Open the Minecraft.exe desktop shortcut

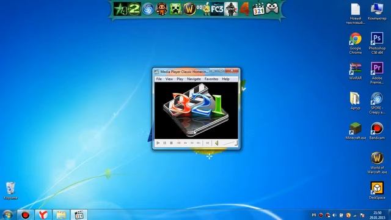click(356, 131)
